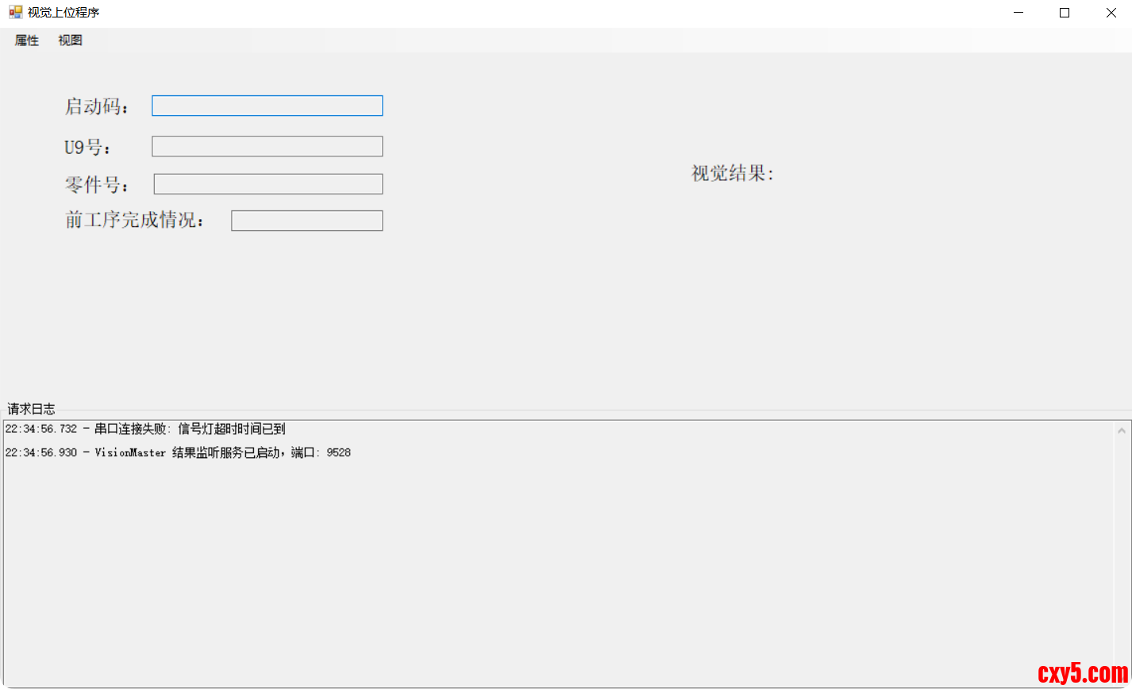This screenshot has width=1132, height=689.
Task: Maximize the application window
Action: tap(1065, 13)
